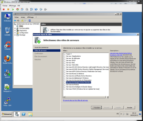Click the red stop VM icon
This screenshot has height=121, width=143.
click(4, 9)
